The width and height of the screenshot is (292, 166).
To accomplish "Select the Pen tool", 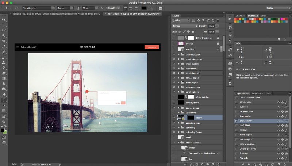I will pyautogui.click(x=4, y=95).
